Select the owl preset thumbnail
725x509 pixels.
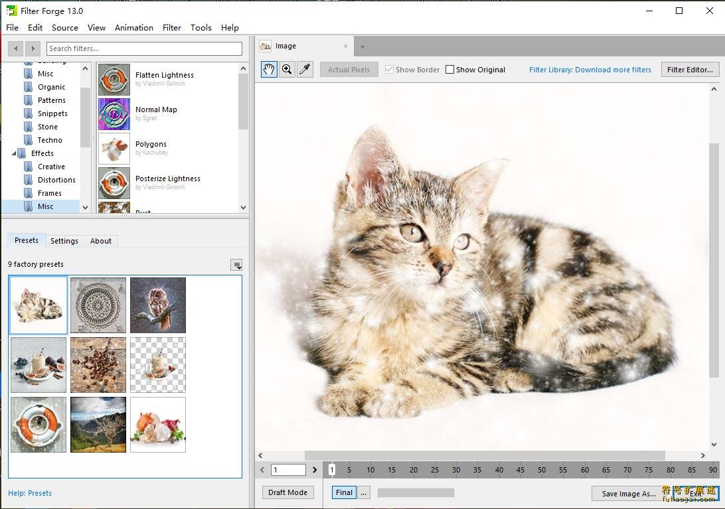pos(158,305)
